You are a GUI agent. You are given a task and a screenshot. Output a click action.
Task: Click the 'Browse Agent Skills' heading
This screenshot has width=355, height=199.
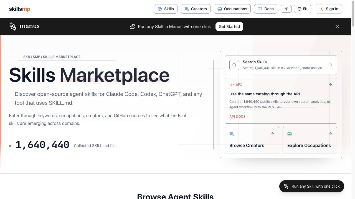coord(175,196)
